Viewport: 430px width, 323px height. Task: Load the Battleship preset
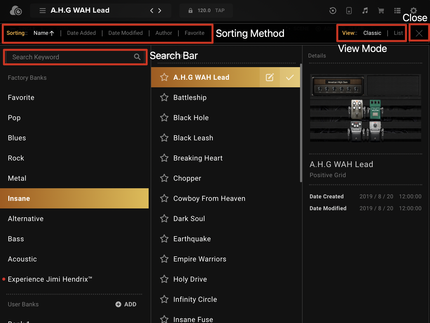tap(226, 97)
